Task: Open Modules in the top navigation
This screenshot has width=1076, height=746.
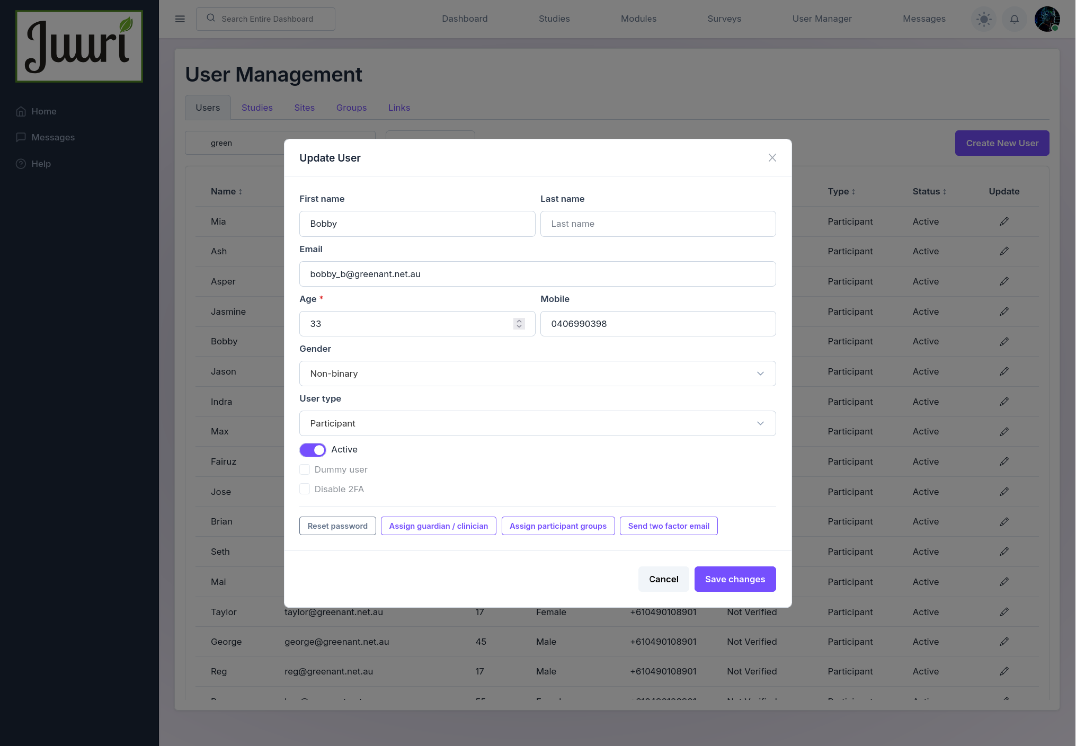Action: click(638, 19)
